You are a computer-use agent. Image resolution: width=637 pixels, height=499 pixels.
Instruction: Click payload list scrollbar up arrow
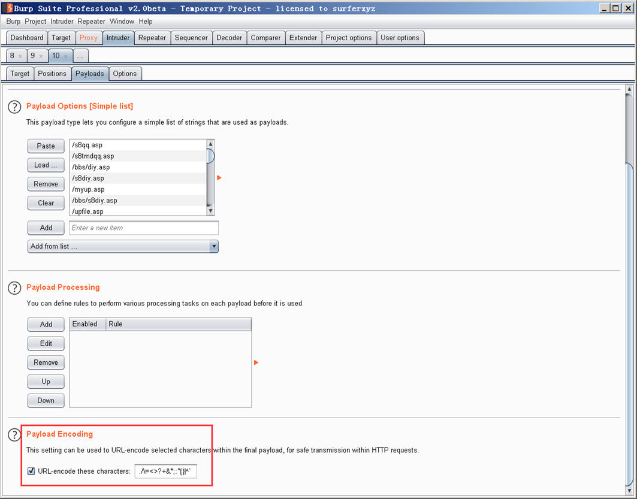tap(210, 144)
